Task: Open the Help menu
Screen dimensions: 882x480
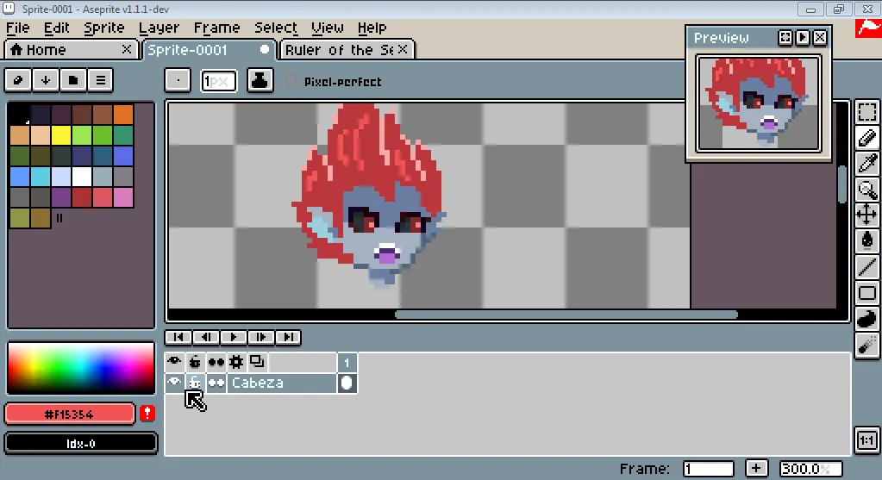Action: point(372,28)
